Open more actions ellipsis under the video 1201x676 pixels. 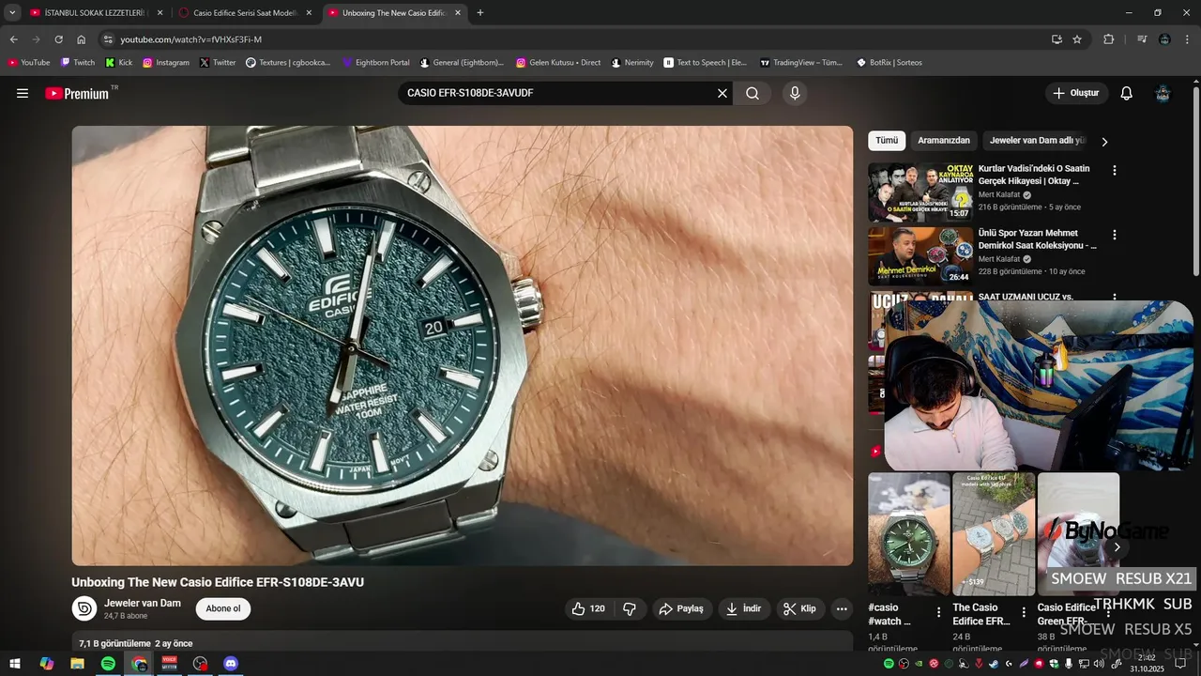pos(842,608)
